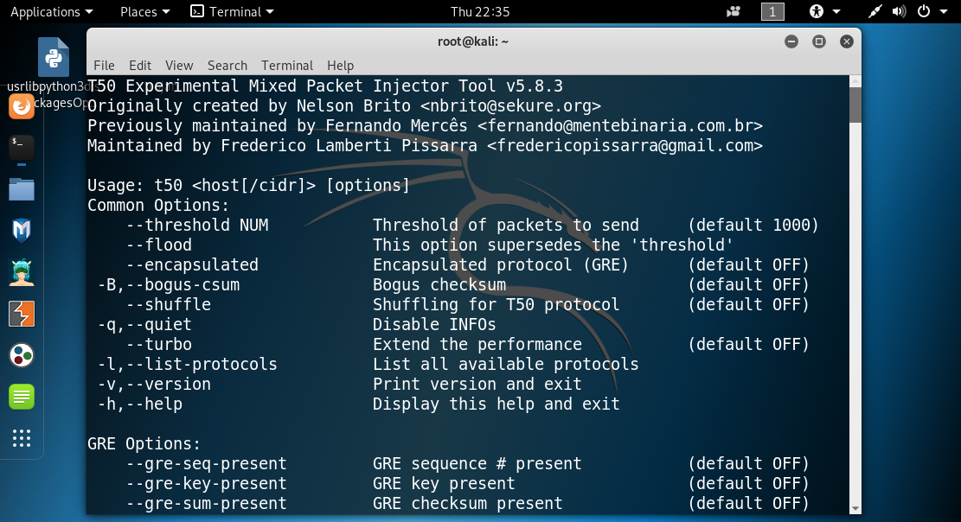Viewport: 961px width, 522px height.
Task: Click the 'Usage: t50 <host[/cidr]> [options]' line
Action: tap(248, 186)
